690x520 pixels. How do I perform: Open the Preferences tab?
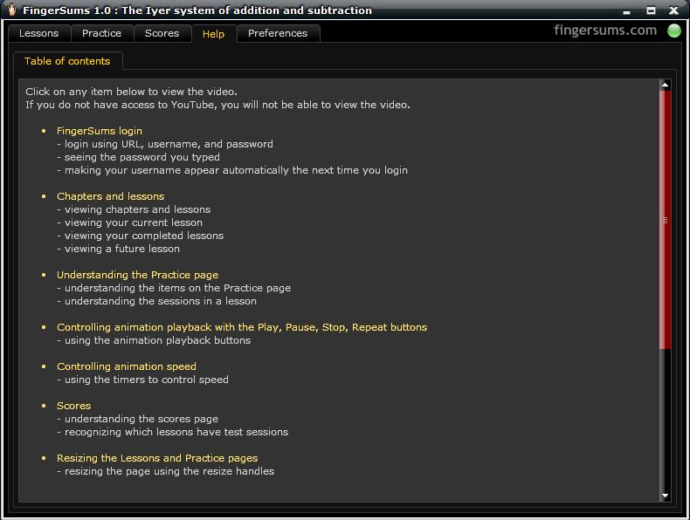tap(278, 33)
